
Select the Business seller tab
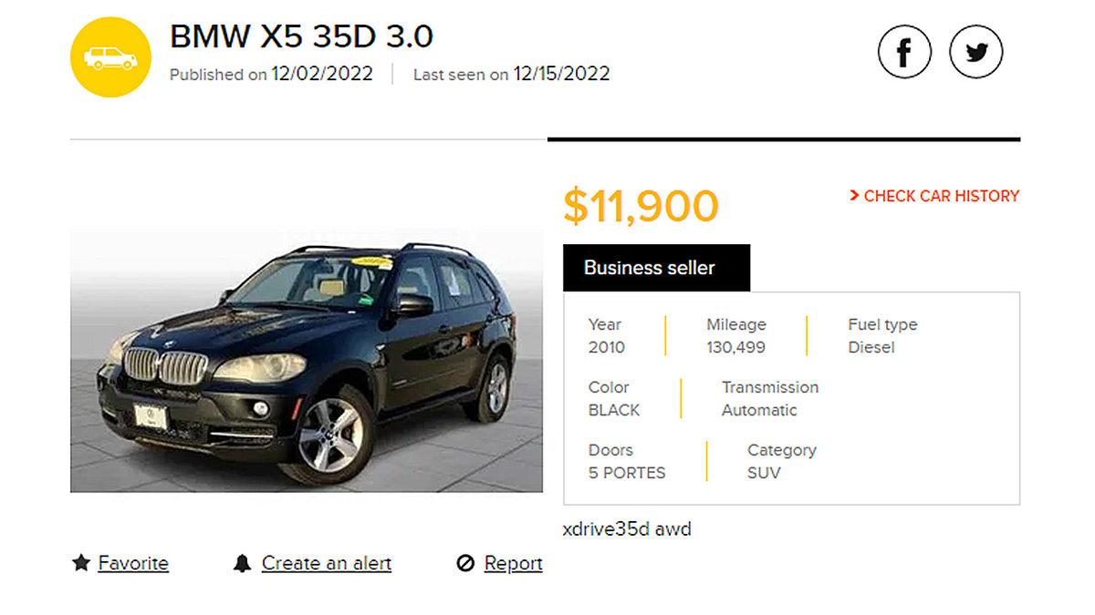pos(656,268)
